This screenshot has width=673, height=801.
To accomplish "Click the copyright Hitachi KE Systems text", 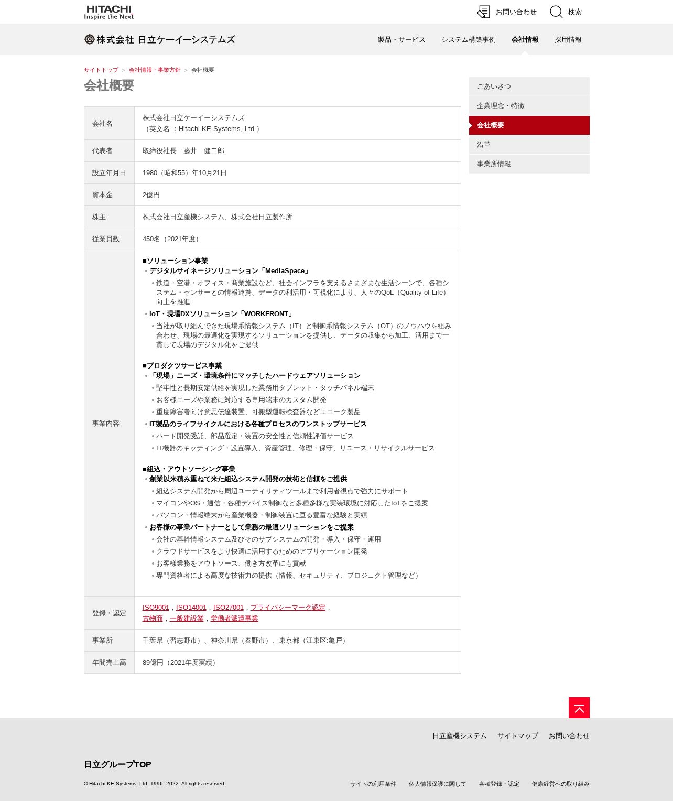I will [155, 784].
